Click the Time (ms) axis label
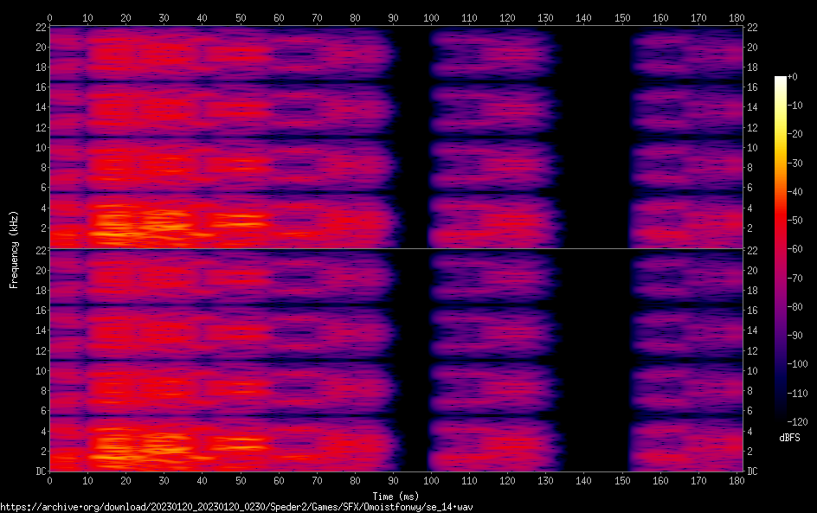817x513 pixels. coord(396,496)
